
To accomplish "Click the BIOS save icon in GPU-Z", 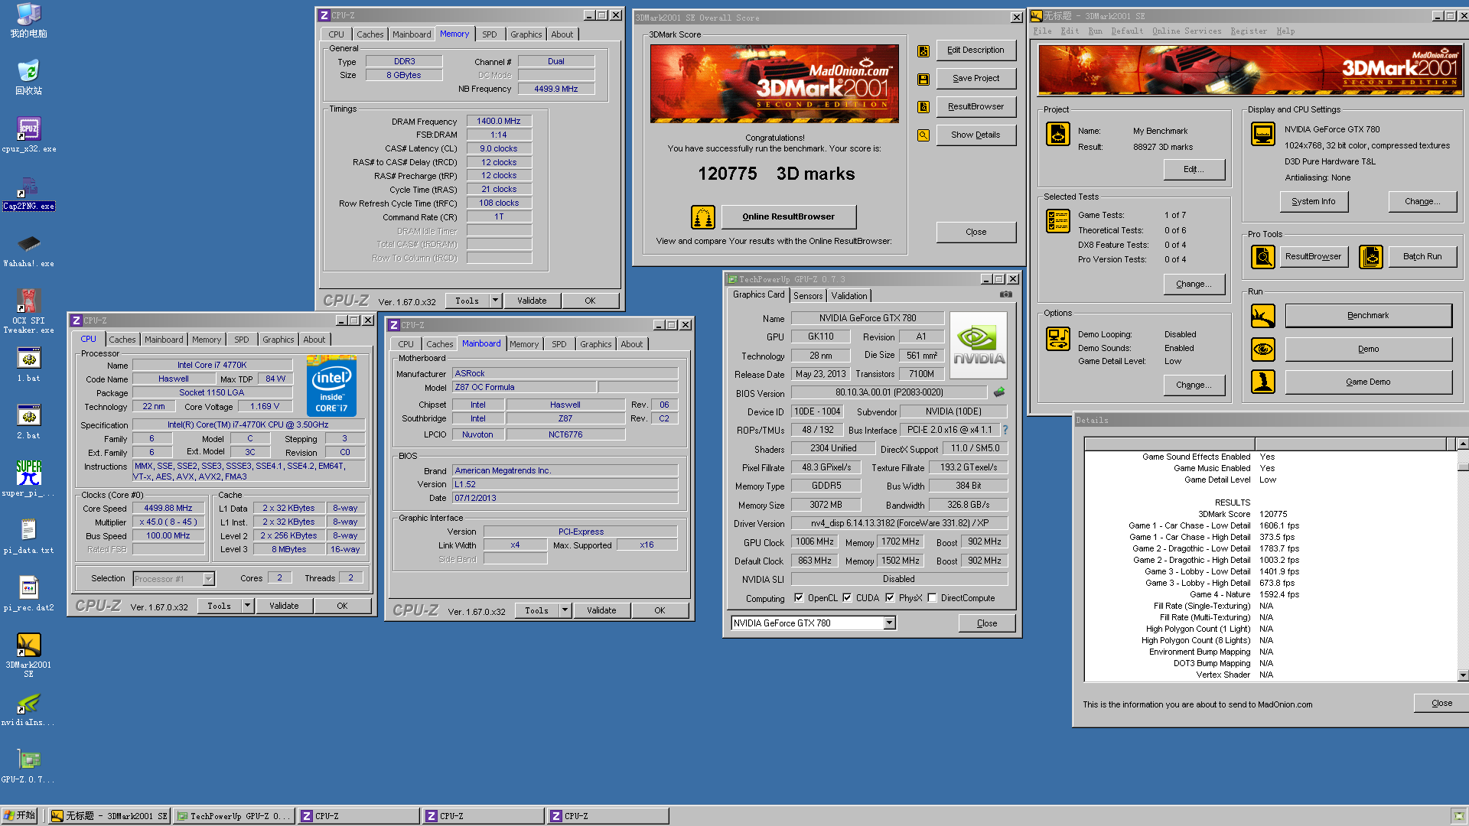I will tap(999, 392).
